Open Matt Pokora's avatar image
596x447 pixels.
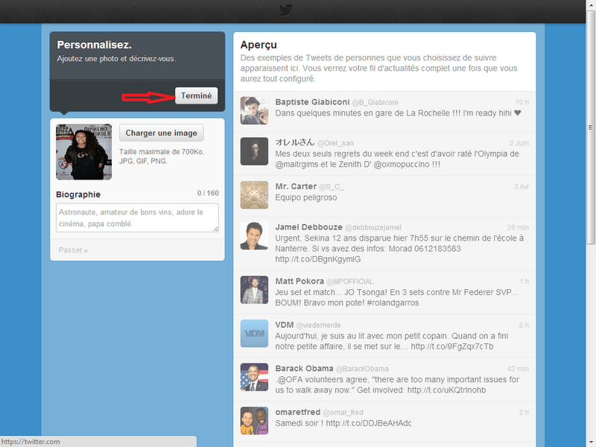coord(254,290)
